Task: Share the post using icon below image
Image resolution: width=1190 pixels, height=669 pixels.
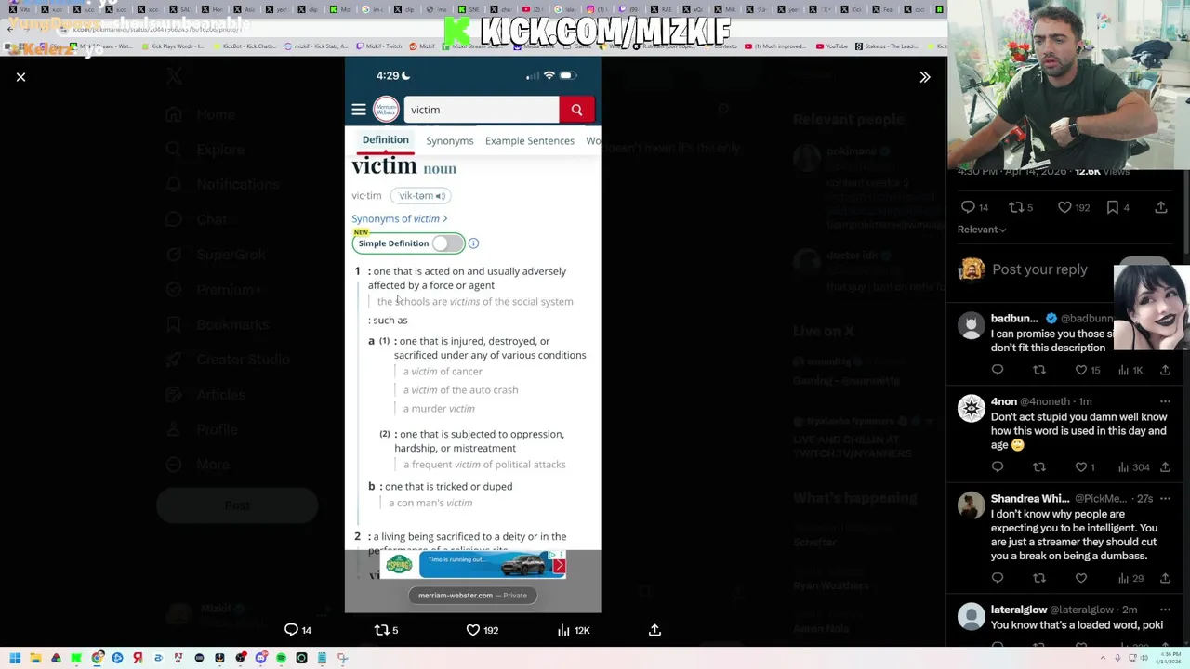Action: pyautogui.click(x=654, y=630)
